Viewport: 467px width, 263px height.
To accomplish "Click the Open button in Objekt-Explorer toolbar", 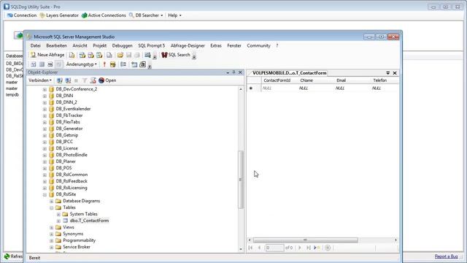I will tap(107, 80).
